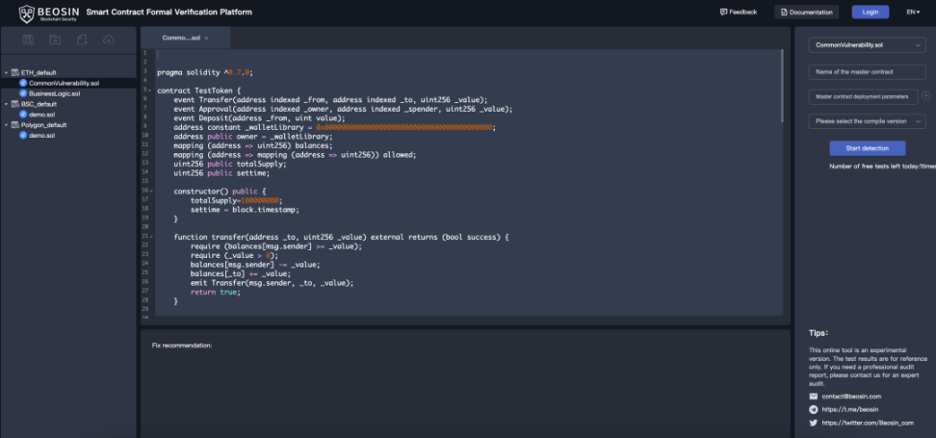The width and height of the screenshot is (936, 438).
Task: Collapse the ETH_default project folder
Action: coord(6,73)
